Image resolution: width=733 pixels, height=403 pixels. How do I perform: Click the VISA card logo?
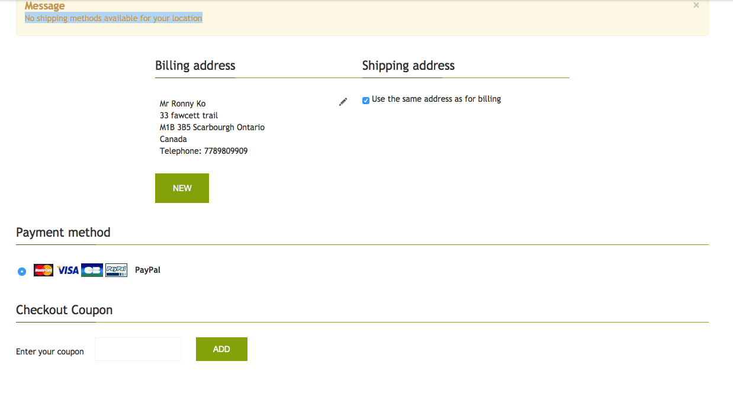pyautogui.click(x=68, y=270)
